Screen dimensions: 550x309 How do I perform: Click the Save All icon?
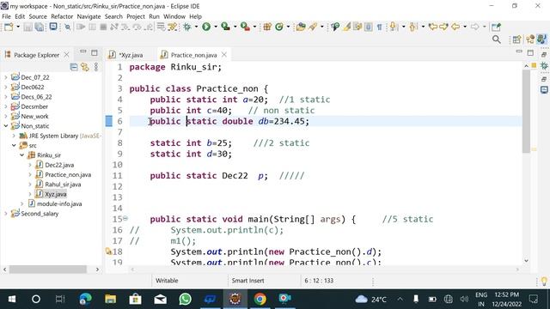coord(40,27)
